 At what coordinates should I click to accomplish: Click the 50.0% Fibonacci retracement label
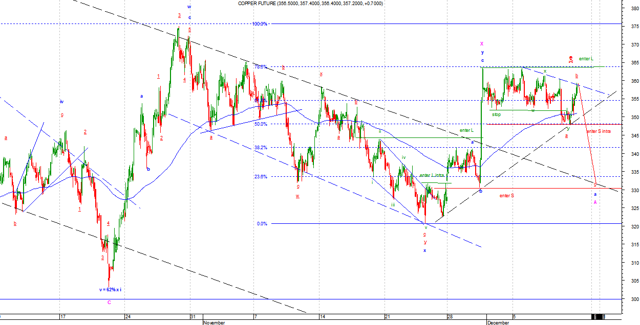coord(260,124)
